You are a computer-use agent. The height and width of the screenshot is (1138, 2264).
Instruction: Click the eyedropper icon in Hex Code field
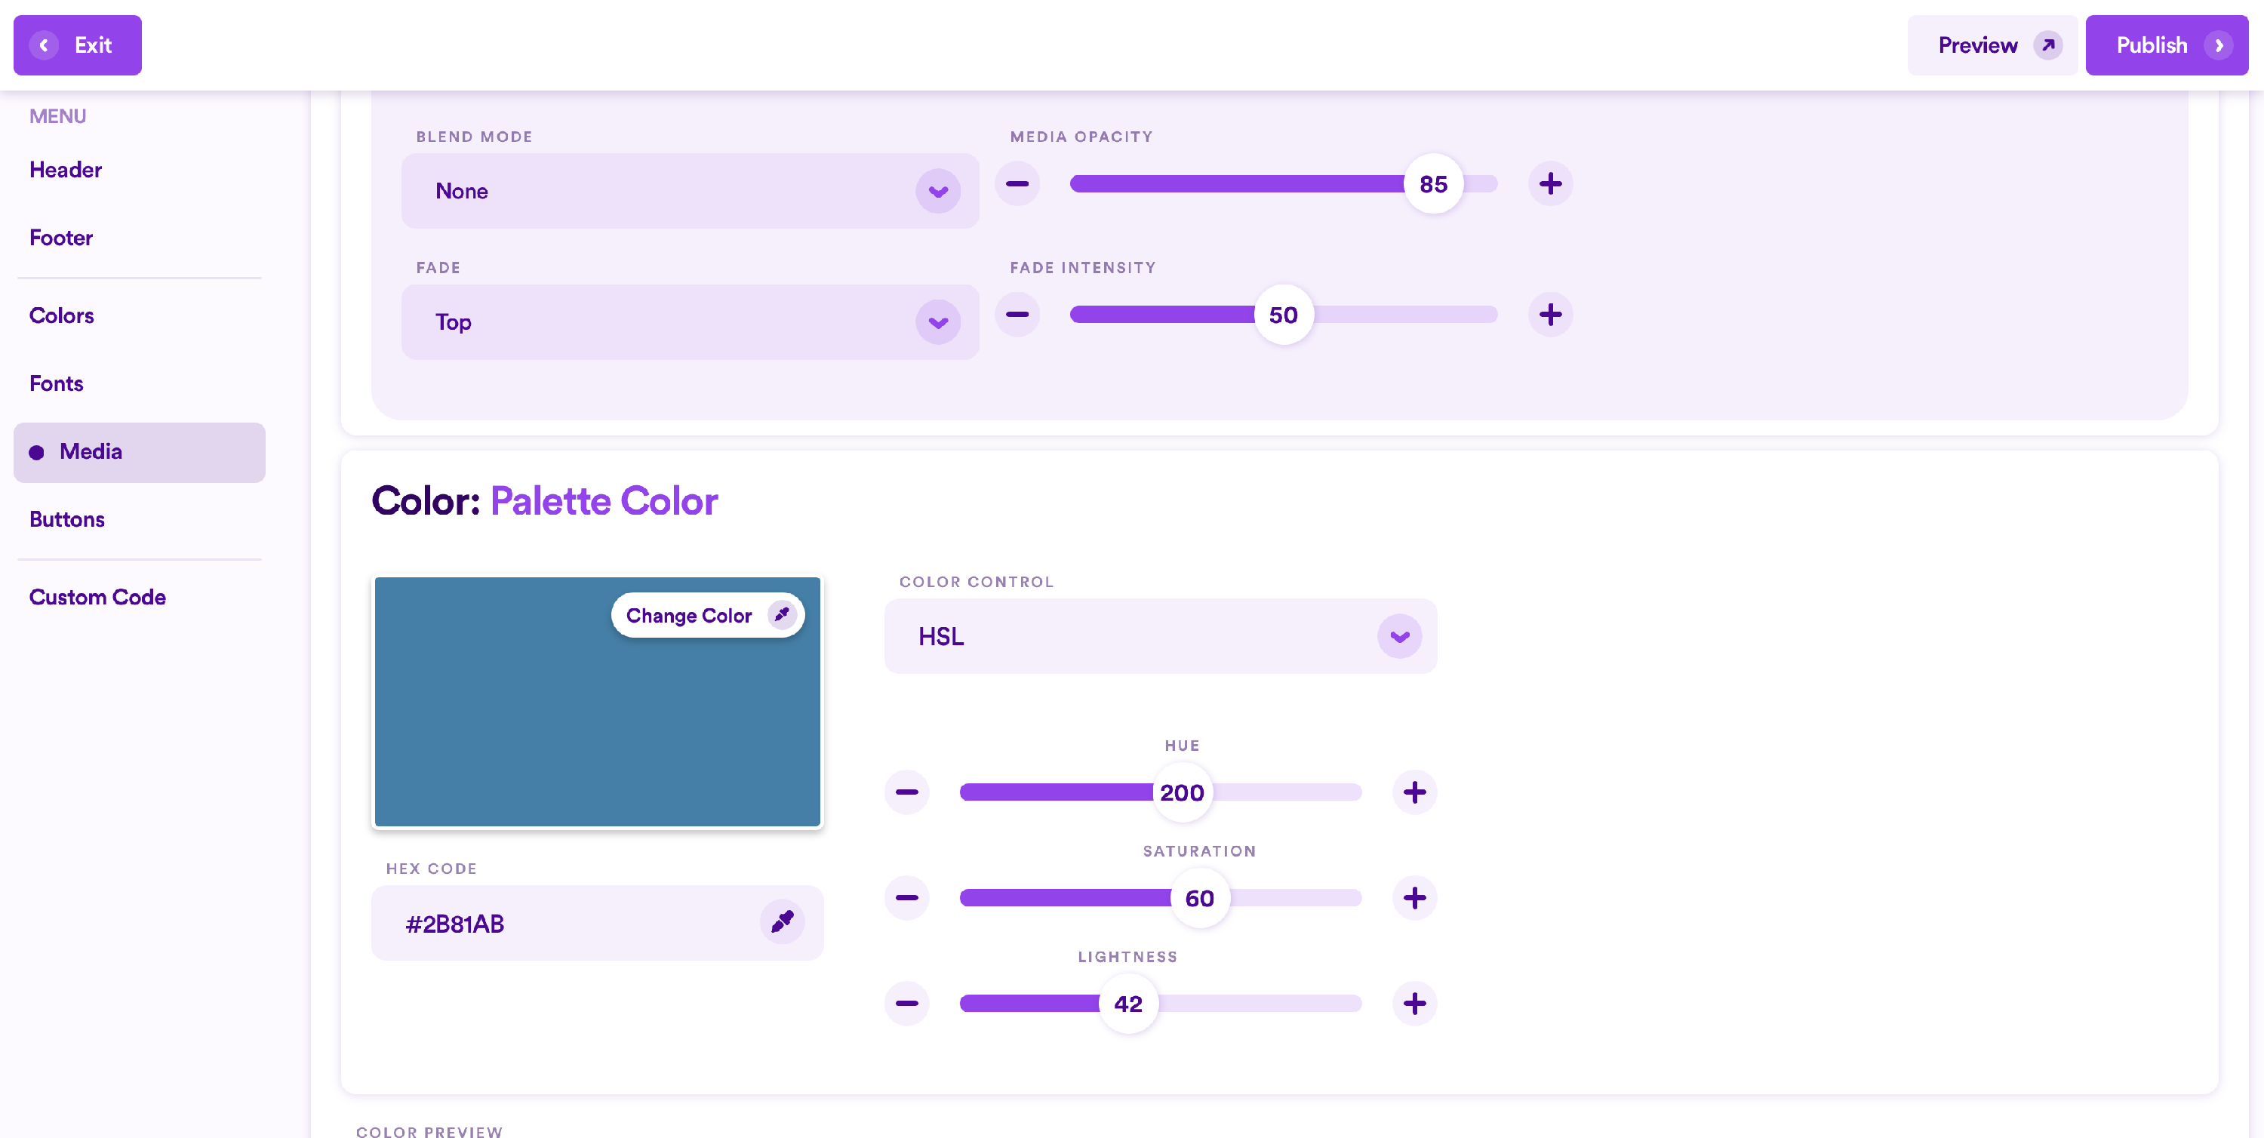coord(781,922)
